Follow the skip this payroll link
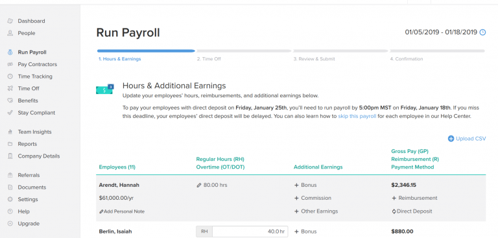This screenshot has width=498, height=238. (357, 116)
